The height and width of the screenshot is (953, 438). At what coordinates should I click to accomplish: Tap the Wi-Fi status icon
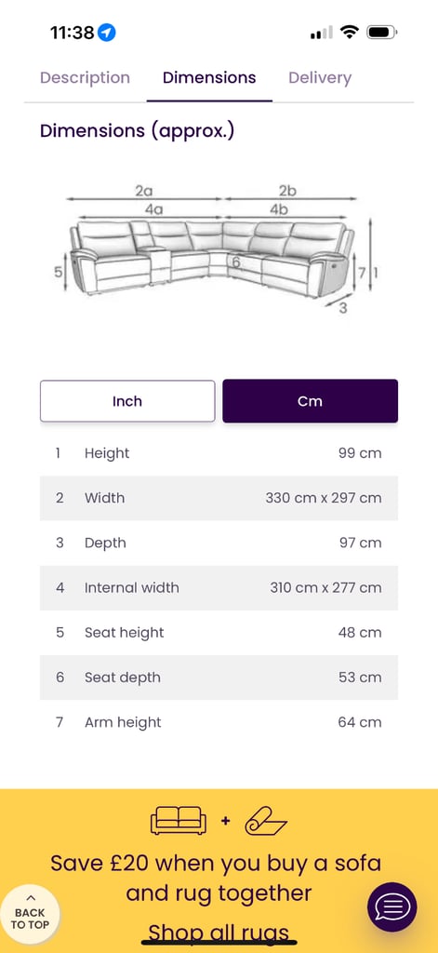[350, 33]
